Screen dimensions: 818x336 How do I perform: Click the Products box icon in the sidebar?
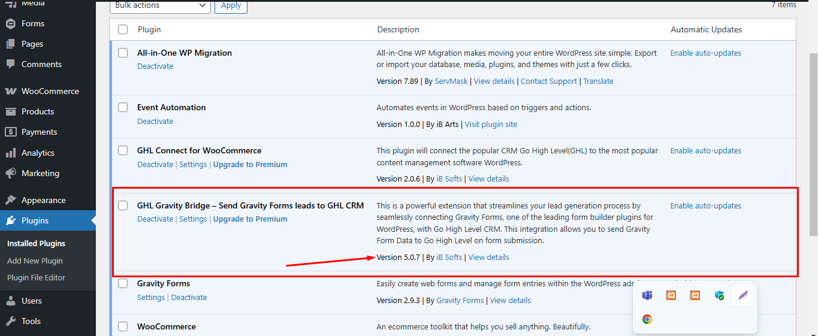(11, 111)
